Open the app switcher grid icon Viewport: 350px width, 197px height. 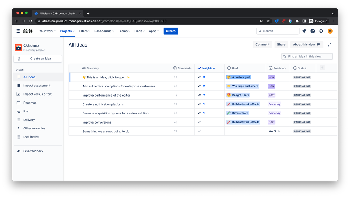click(18, 31)
